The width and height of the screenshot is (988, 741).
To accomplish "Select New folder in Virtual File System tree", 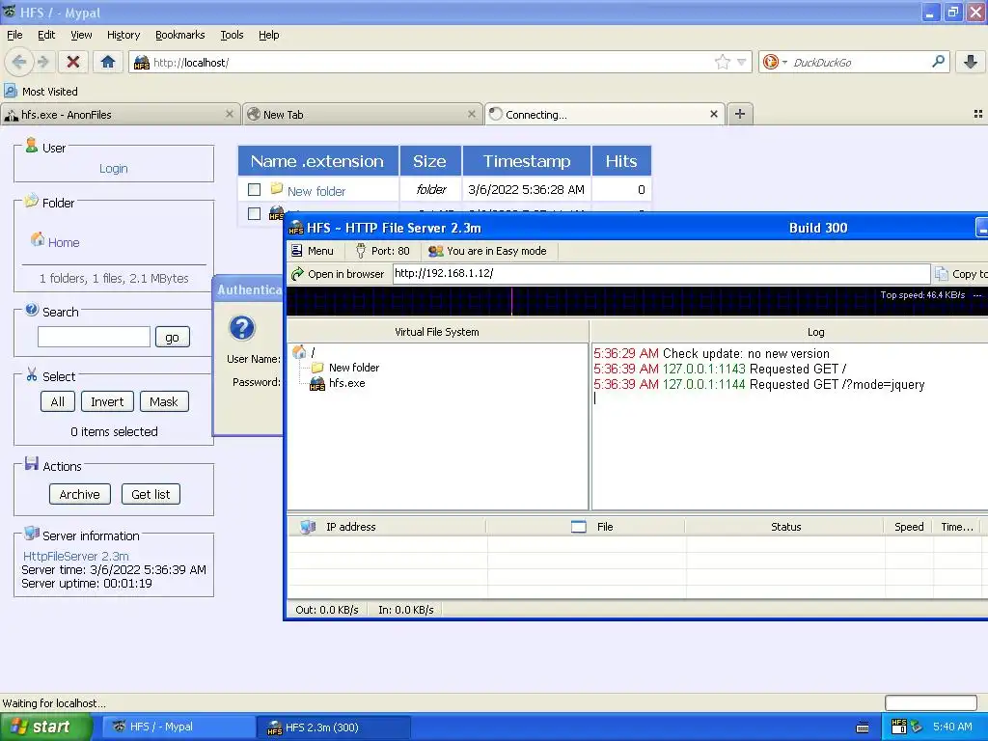I will (345, 368).
